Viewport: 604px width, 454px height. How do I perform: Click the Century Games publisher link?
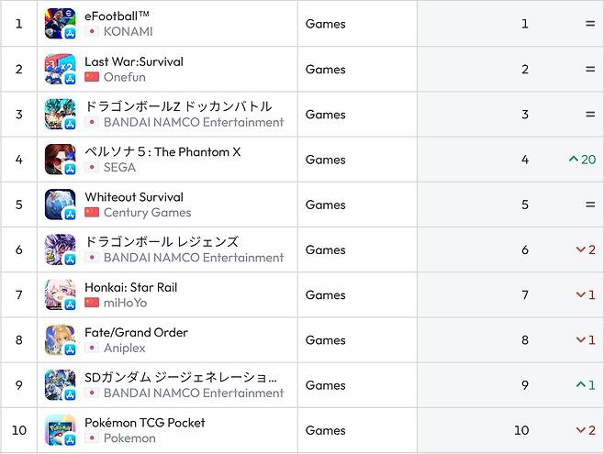[147, 213]
